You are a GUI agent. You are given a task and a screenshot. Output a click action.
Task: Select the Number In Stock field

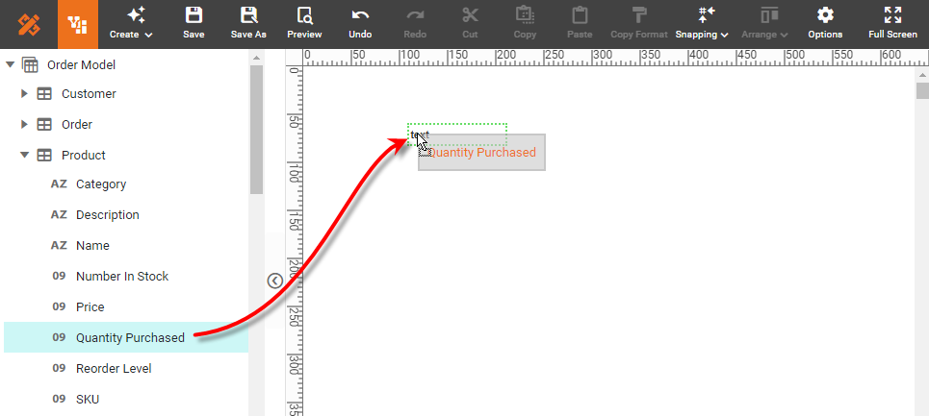[x=121, y=277]
